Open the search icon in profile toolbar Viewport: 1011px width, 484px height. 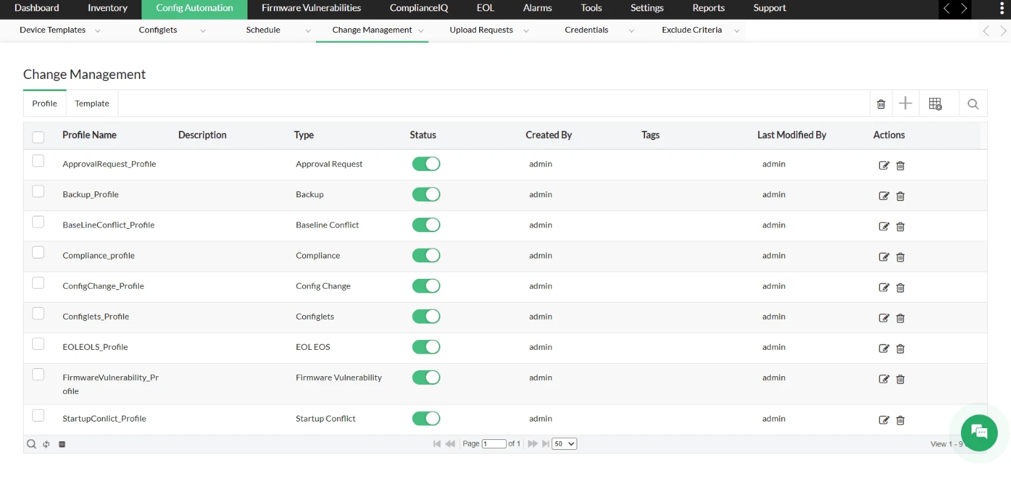[973, 104]
